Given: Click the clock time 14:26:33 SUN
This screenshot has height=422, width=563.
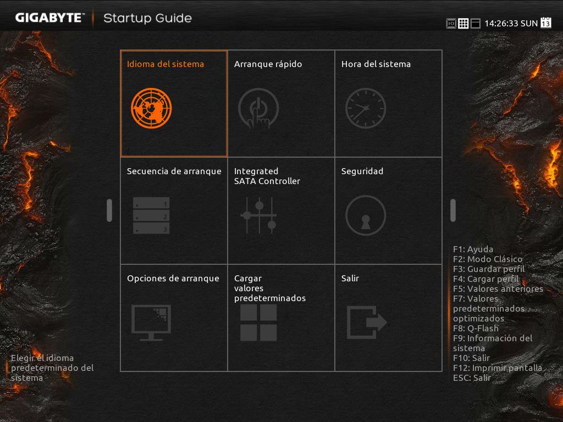Looking at the screenshot, I should click(511, 24).
